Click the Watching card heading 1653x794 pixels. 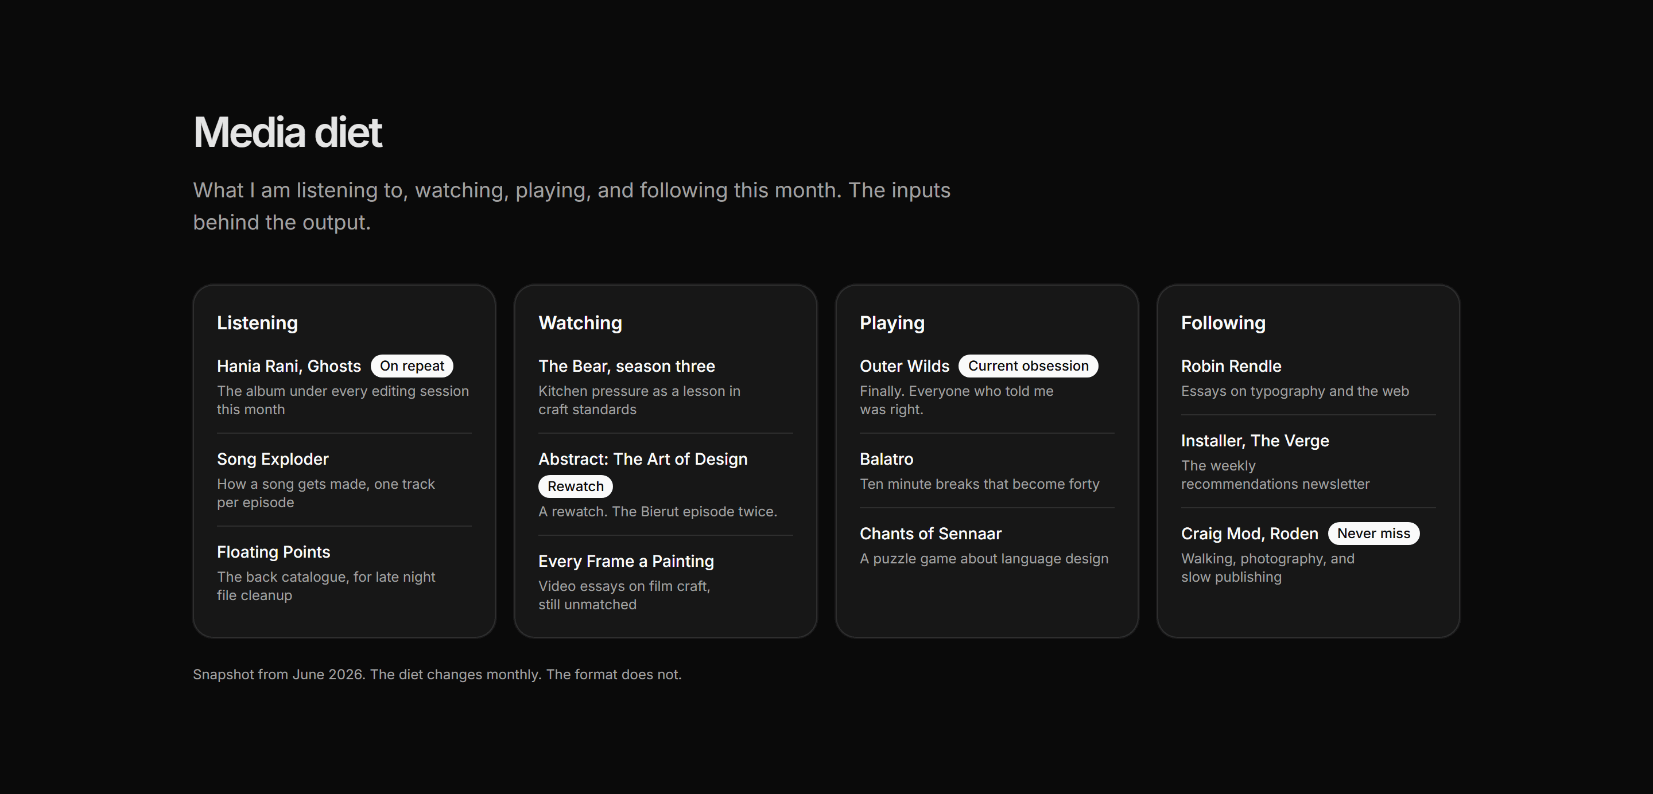pos(580,322)
